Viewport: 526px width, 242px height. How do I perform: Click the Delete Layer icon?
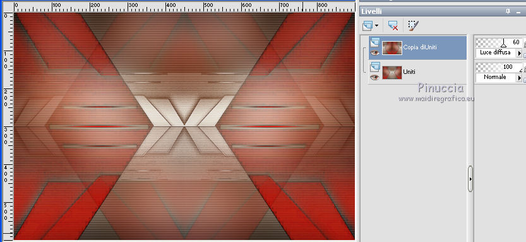coord(393,25)
